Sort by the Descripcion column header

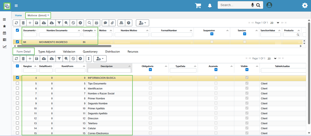106,66
